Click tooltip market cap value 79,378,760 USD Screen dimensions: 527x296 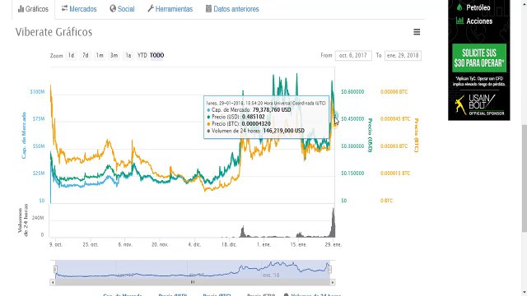coord(272,109)
